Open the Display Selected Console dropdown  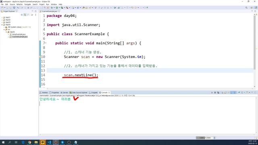pyautogui.click(x=245, y=93)
